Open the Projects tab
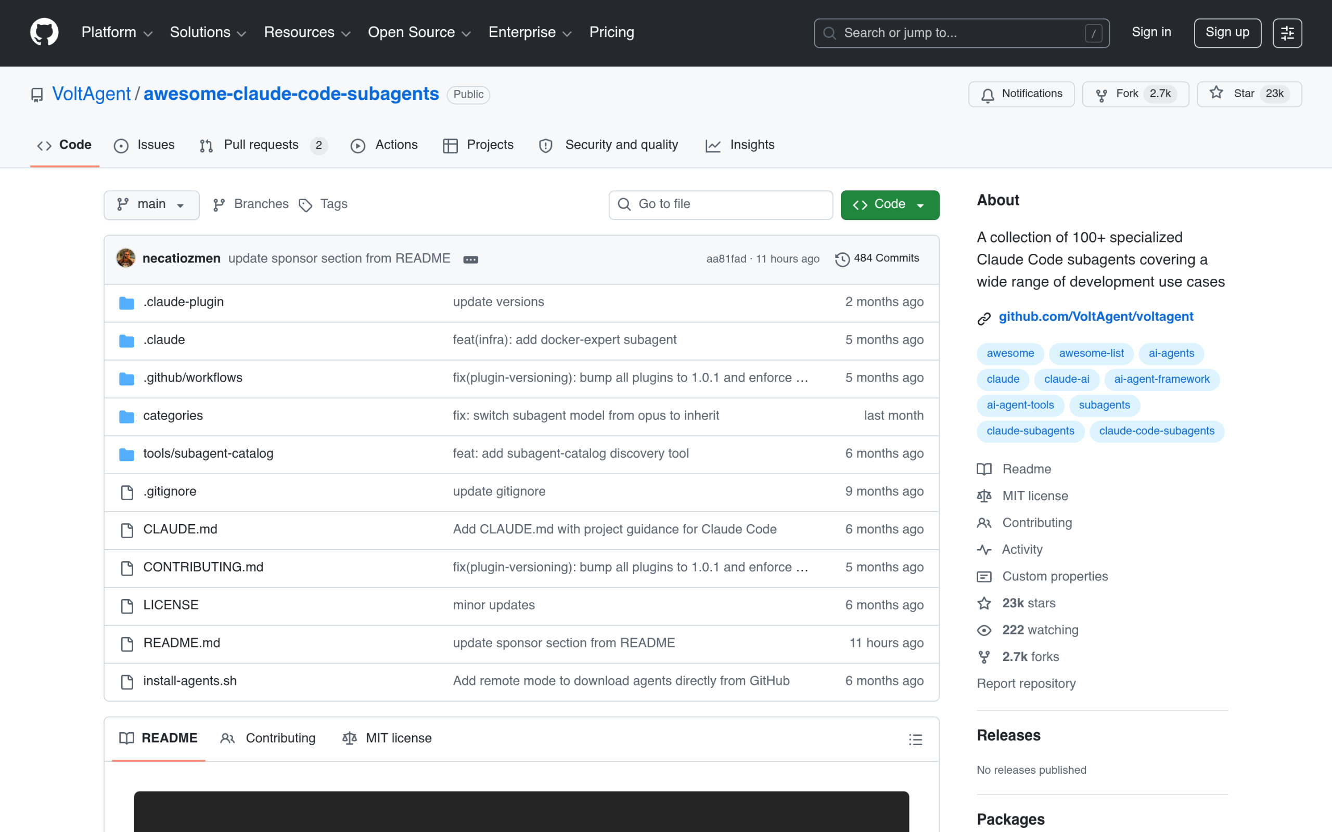Viewport: 1332px width, 832px height. coord(478,145)
